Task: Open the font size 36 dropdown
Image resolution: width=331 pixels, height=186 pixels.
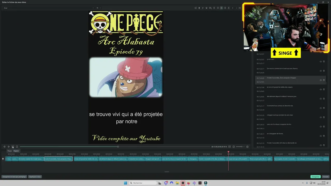Action: coord(99,8)
